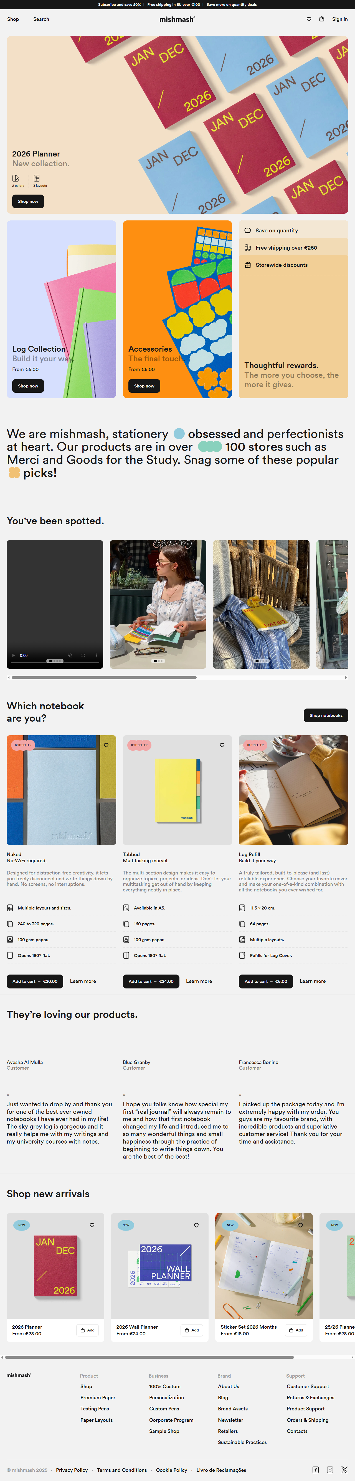Play the video in spotted gallery
This screenshot has width=355, height=1481.
pos(14,655)
